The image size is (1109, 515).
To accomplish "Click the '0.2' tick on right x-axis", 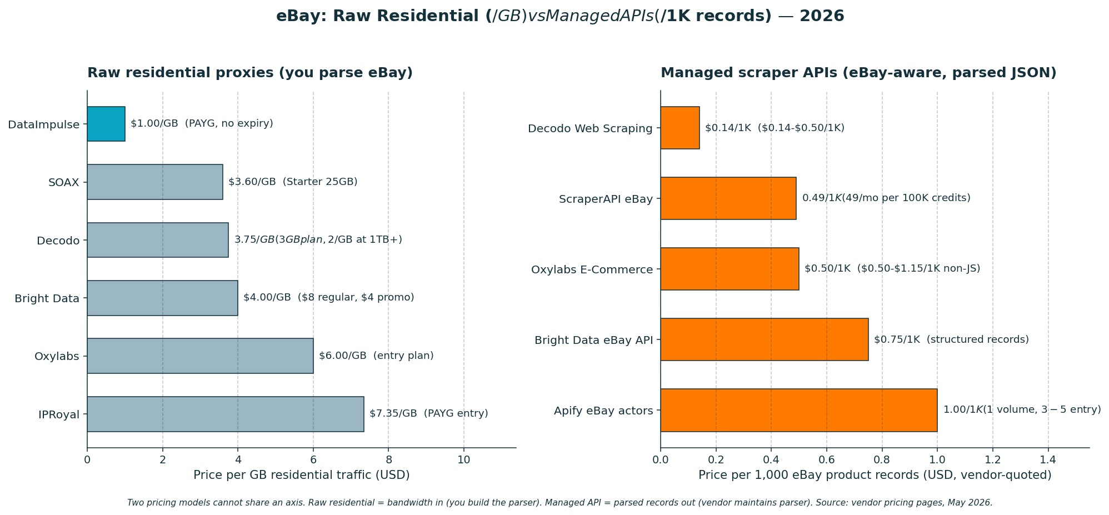I will coord(716,459).
